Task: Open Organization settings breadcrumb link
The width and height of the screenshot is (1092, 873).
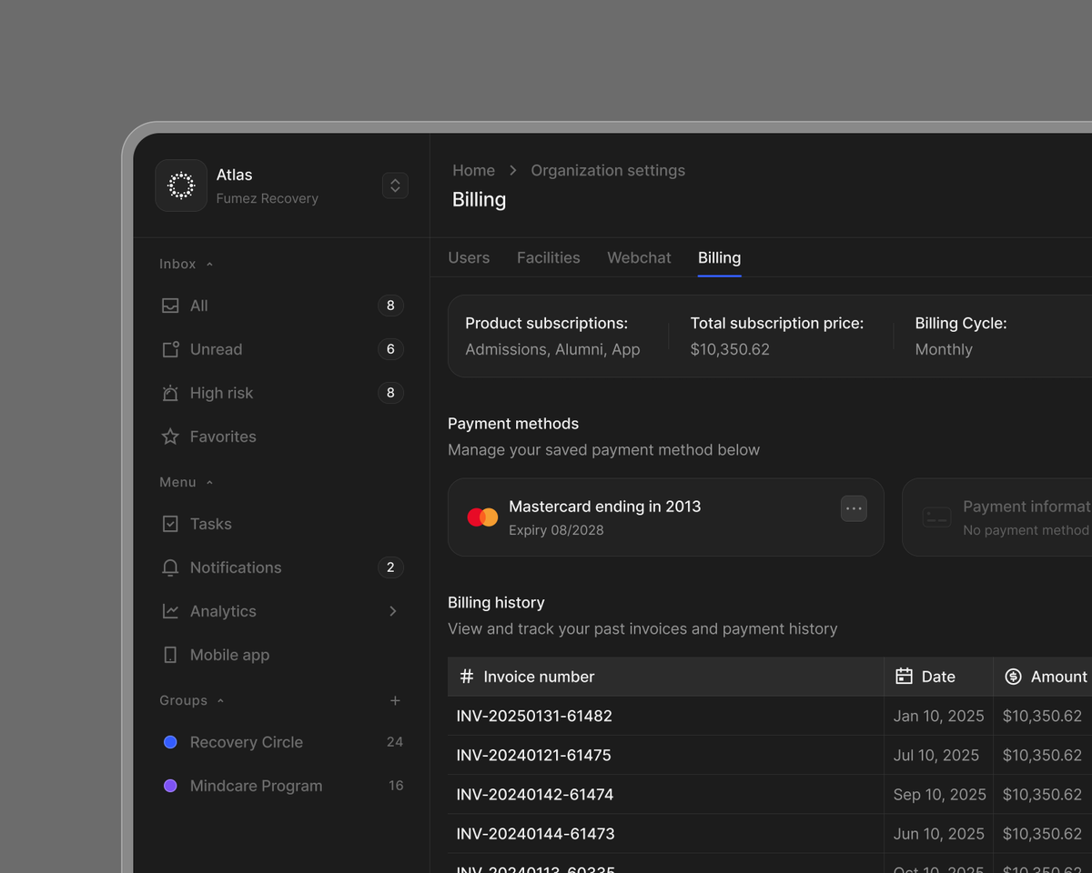Action: pyautogui.click(x=608, y=171)
